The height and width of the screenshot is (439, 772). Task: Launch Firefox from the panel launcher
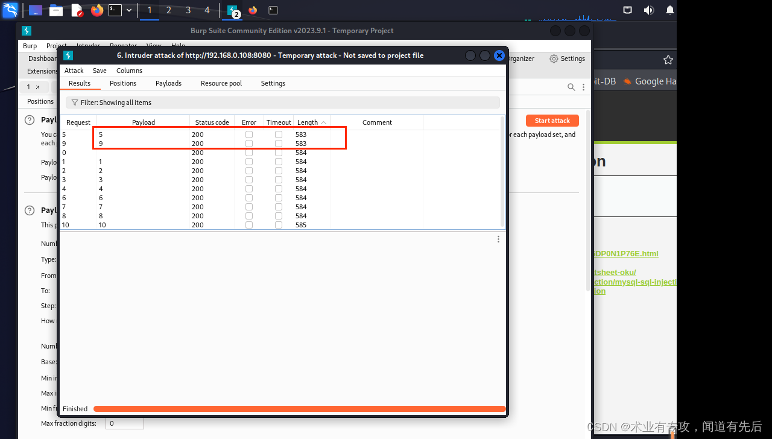coord(97,10)
